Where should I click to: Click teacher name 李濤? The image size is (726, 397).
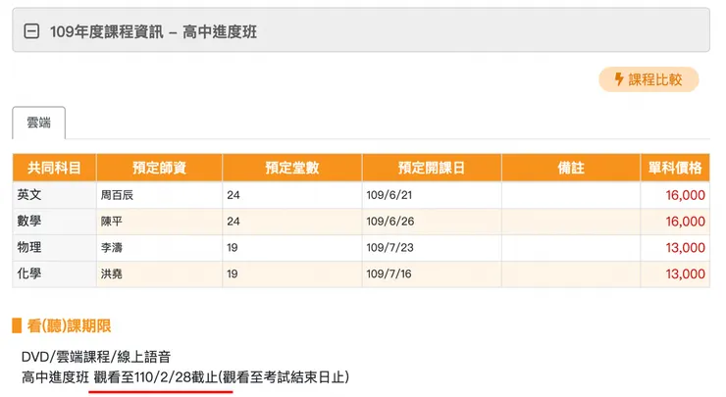112,248
